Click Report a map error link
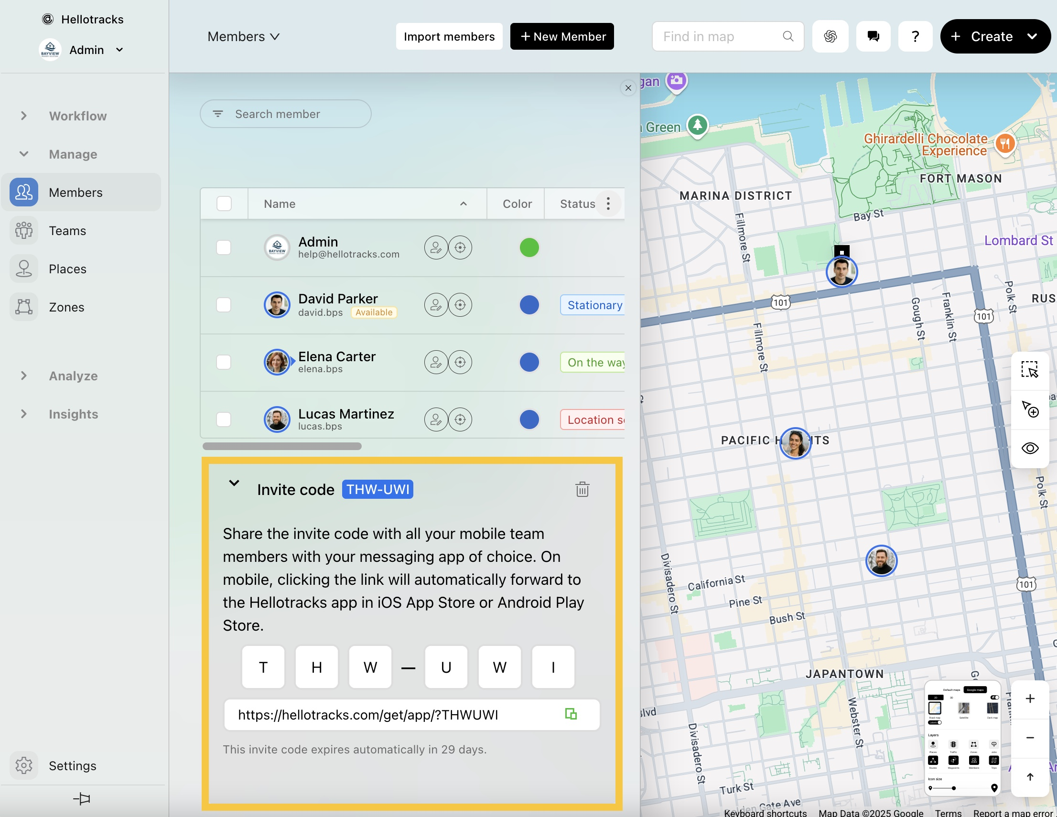Screen dimensions: 1057x817 tap(1013, 813)
